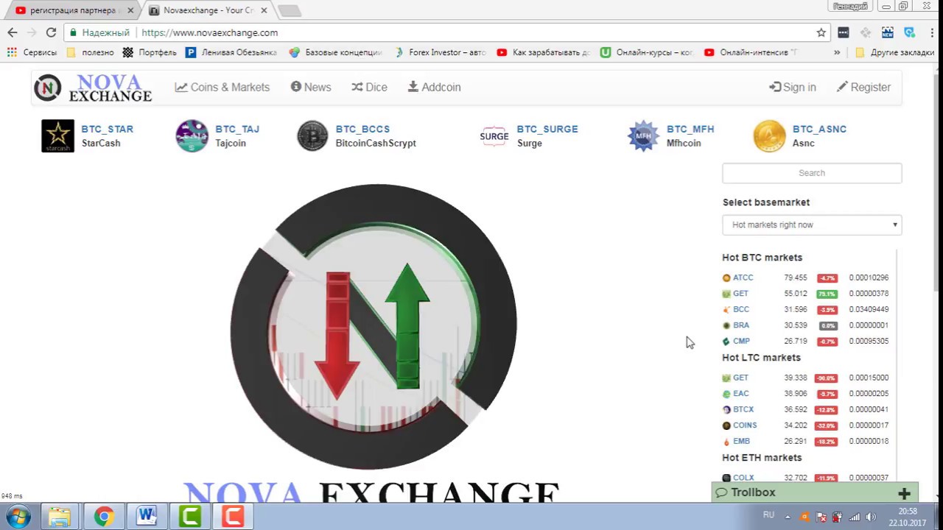This screenshot has height=530, width=943.
Task: Go back in browser
Action: pyautogui.click(x=13, y=32)
